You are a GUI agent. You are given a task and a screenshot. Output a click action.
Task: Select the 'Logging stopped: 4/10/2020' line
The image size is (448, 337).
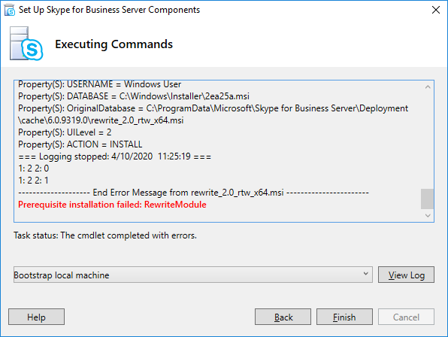pyautogui.click(x=114, y=156)
